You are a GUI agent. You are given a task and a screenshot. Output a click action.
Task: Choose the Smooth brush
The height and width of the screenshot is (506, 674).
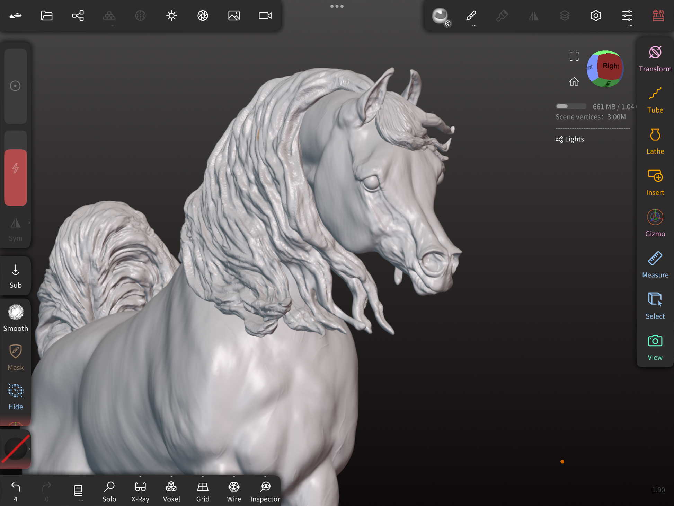pos(16,317)
